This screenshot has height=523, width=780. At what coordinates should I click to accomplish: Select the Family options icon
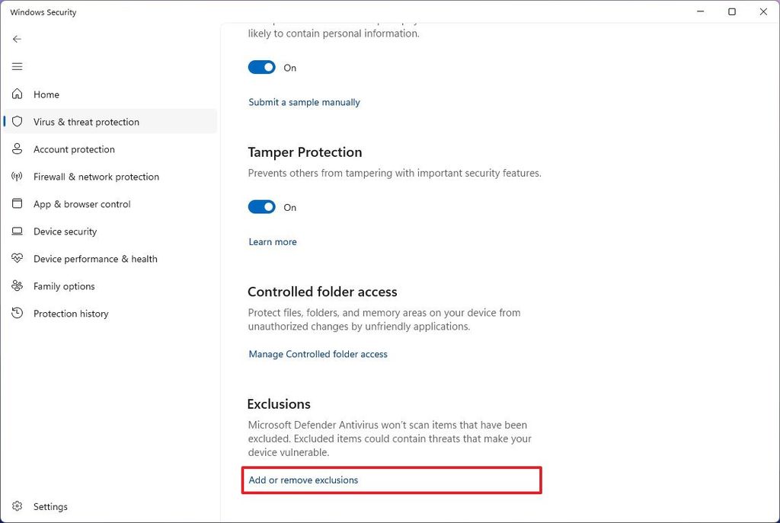point(17,286)
